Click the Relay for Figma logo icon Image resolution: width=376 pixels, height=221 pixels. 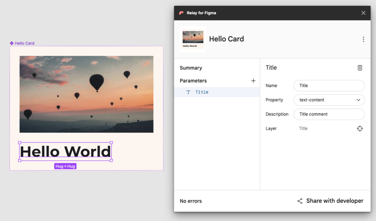click(181, 13)
